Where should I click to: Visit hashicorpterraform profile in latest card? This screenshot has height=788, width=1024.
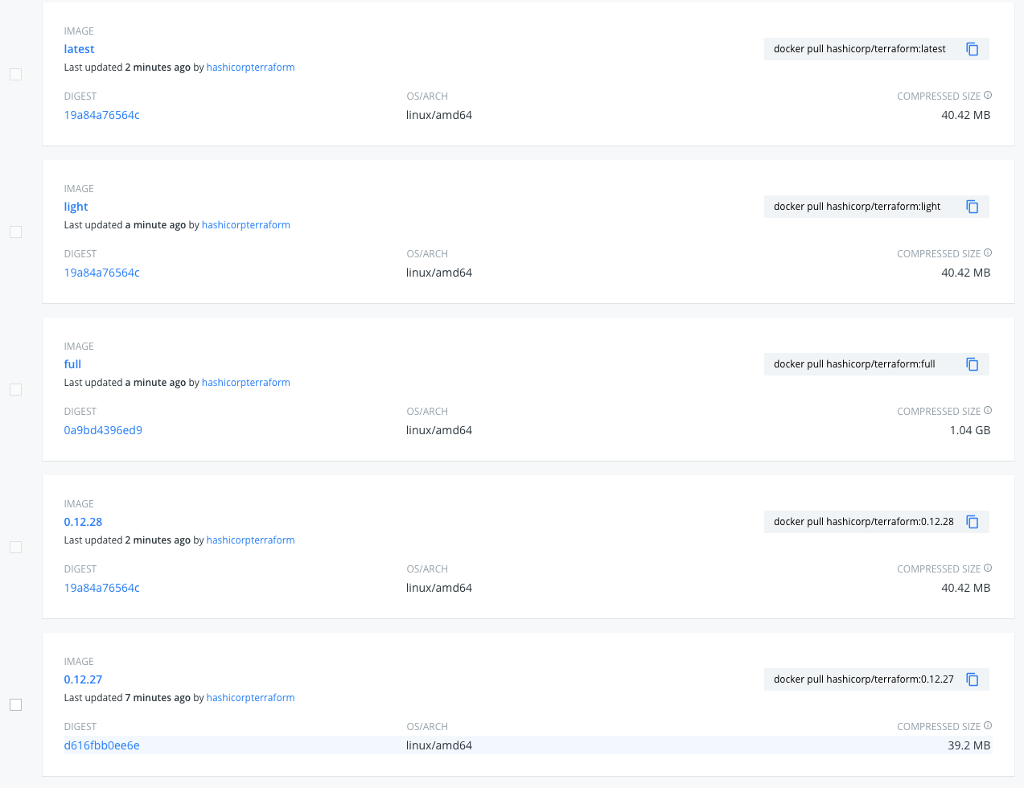tap(250, 68)
